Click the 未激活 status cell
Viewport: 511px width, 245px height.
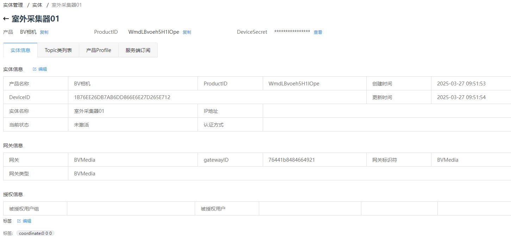pos(133,125)
